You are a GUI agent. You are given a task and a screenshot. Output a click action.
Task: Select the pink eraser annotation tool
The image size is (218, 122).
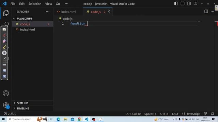click(x=4, y=41)
